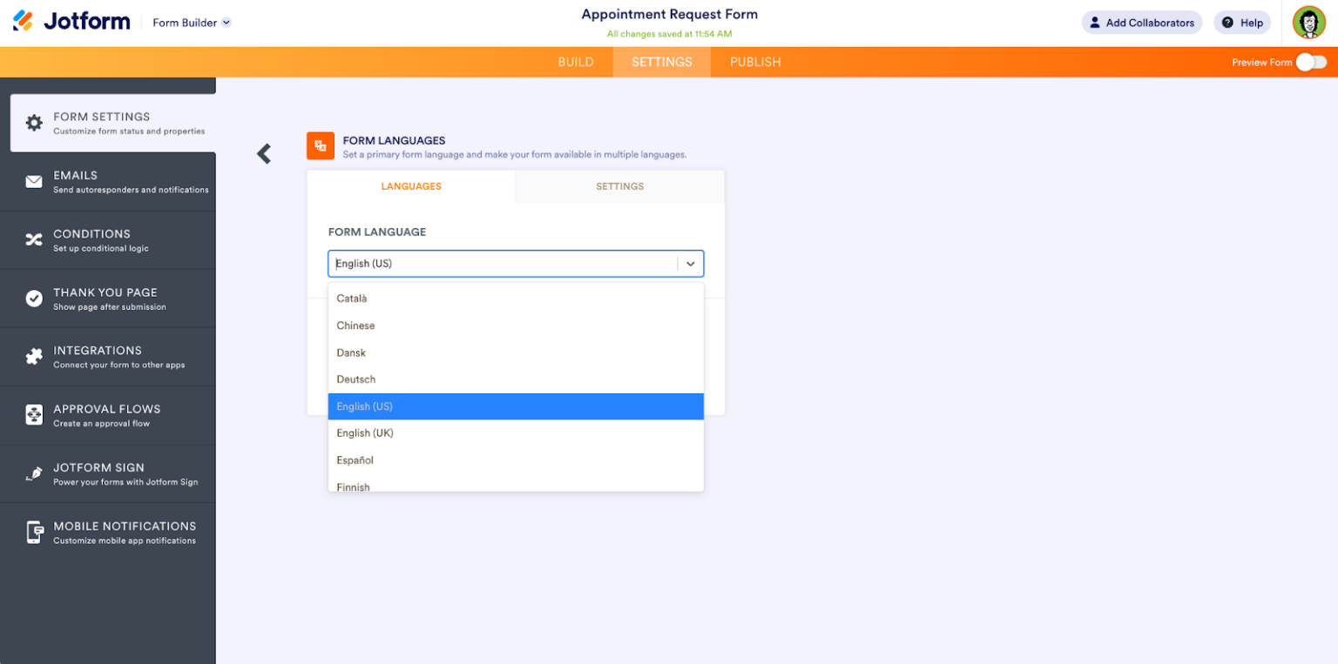Click the Mobile Notifications phone icon
1338x664 pixels.
[33, 531]
